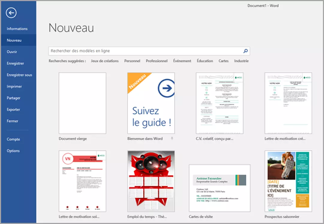Open the Emploi du temps speaker template
The image size is (324, 224).
(151, 181)
